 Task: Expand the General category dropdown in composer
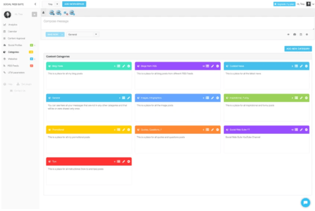[x=83, y=34]
